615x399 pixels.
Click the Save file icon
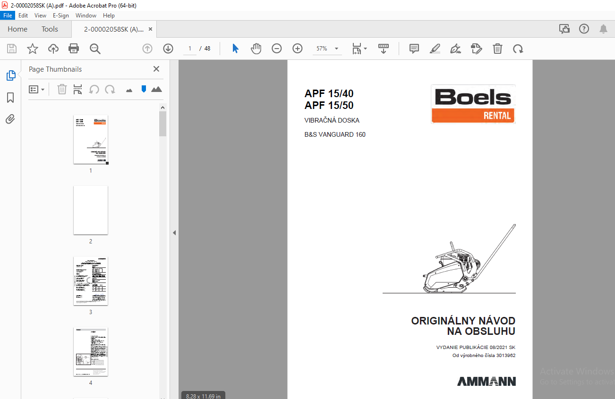(12, 49)
